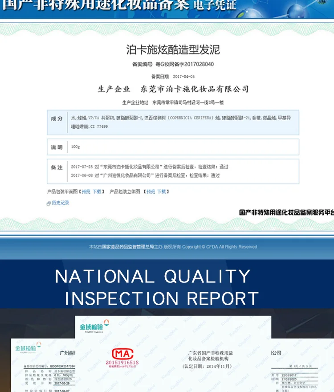Open the 历史记录 link

click(x=60, y=203)
